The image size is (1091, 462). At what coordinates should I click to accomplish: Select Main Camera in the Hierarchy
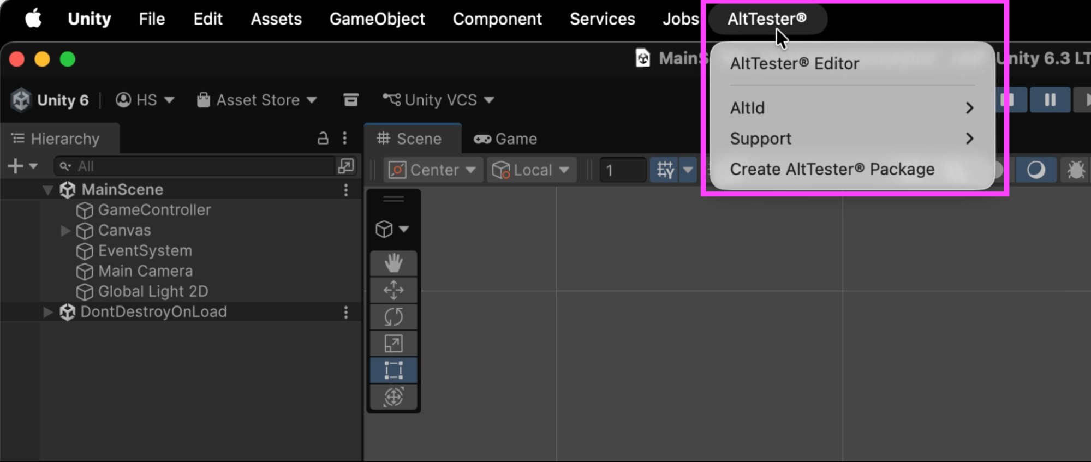tap(146, 271)
